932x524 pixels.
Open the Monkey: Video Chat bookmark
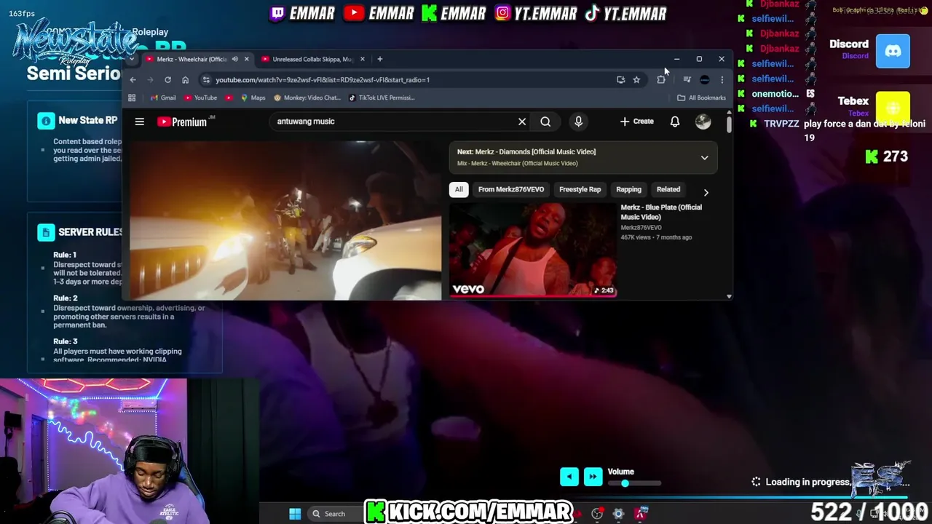tap(307, 98)
